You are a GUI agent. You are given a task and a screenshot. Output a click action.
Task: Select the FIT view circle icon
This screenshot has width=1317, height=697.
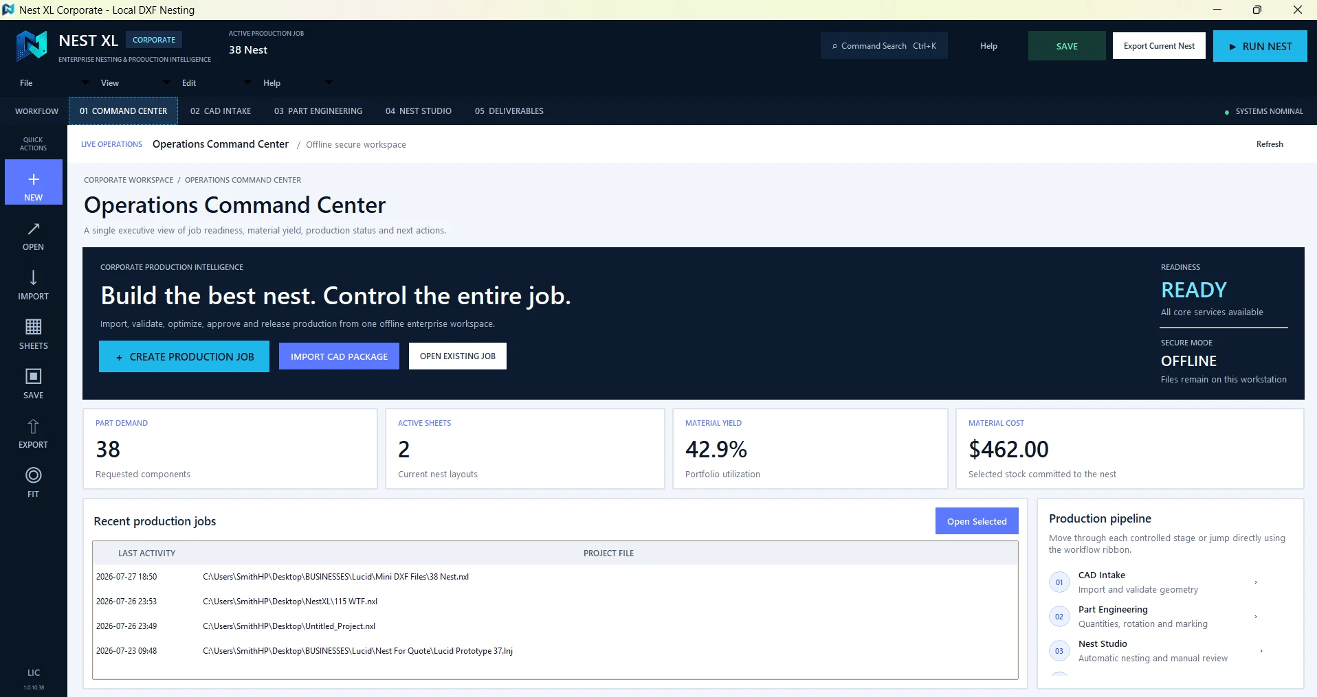coord(33,475)
